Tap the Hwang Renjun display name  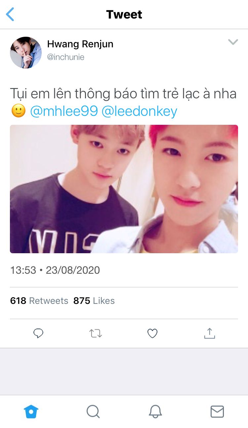click(80, 44)
